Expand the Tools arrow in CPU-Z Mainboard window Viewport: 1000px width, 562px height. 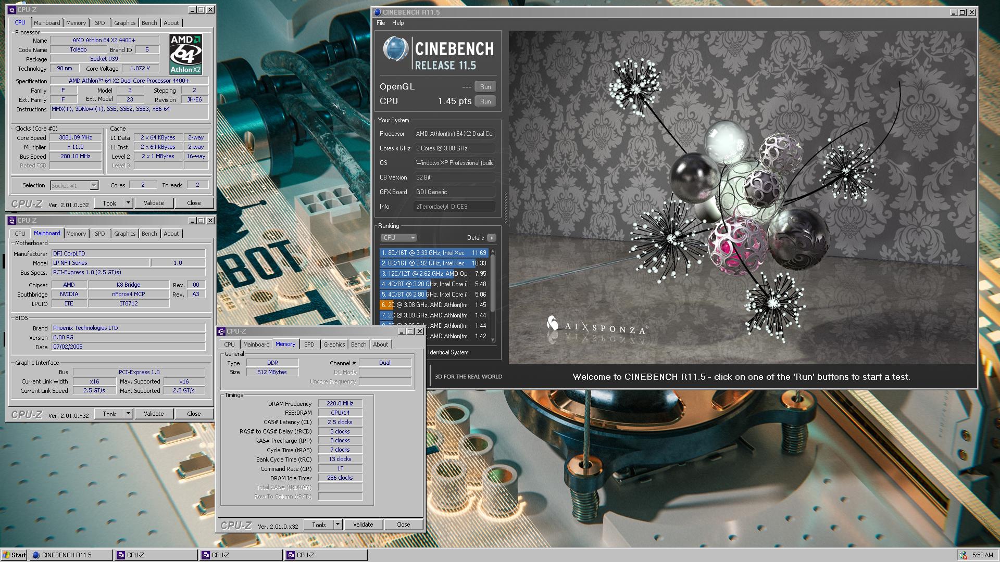coord(128,414)
